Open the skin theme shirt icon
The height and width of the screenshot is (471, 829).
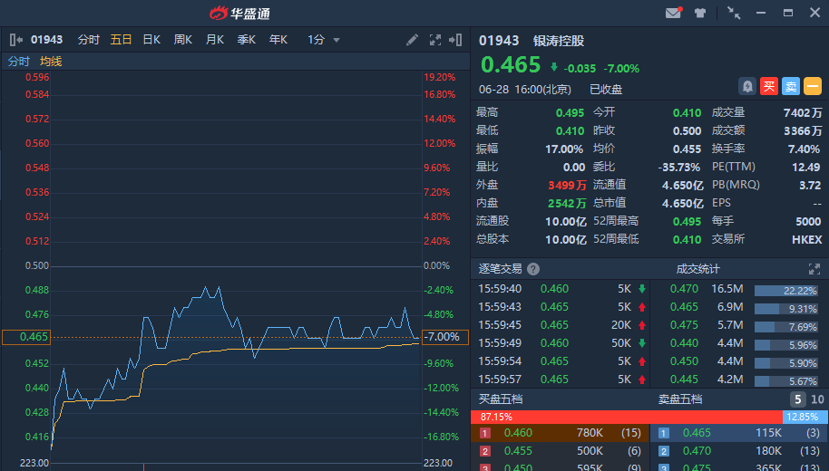[700, 13]
